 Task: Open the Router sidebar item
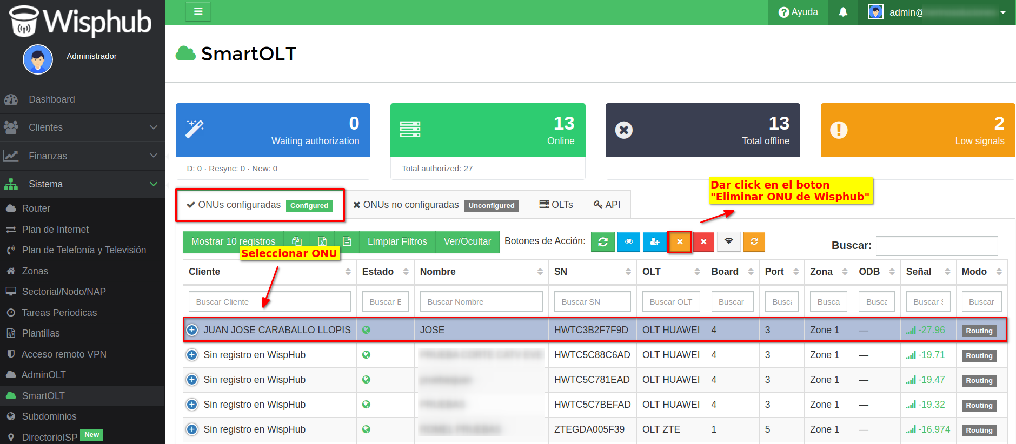82,208
